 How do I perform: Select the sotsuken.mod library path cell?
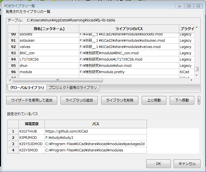(x=129, y=41)
